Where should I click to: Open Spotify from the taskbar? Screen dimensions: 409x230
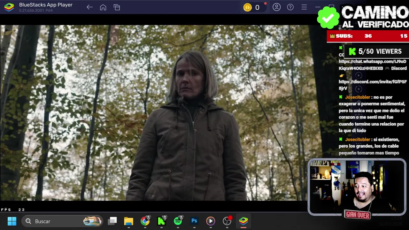pos(178,221)
